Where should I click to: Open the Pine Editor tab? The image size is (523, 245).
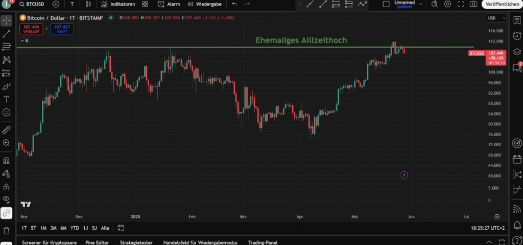(97, 242)
